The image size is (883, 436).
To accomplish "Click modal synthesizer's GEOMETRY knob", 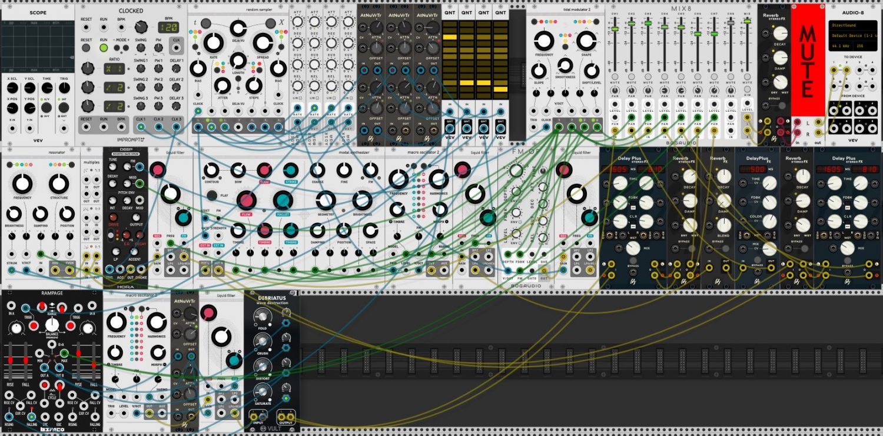I will pyautogui.click(x=326, y=201).
